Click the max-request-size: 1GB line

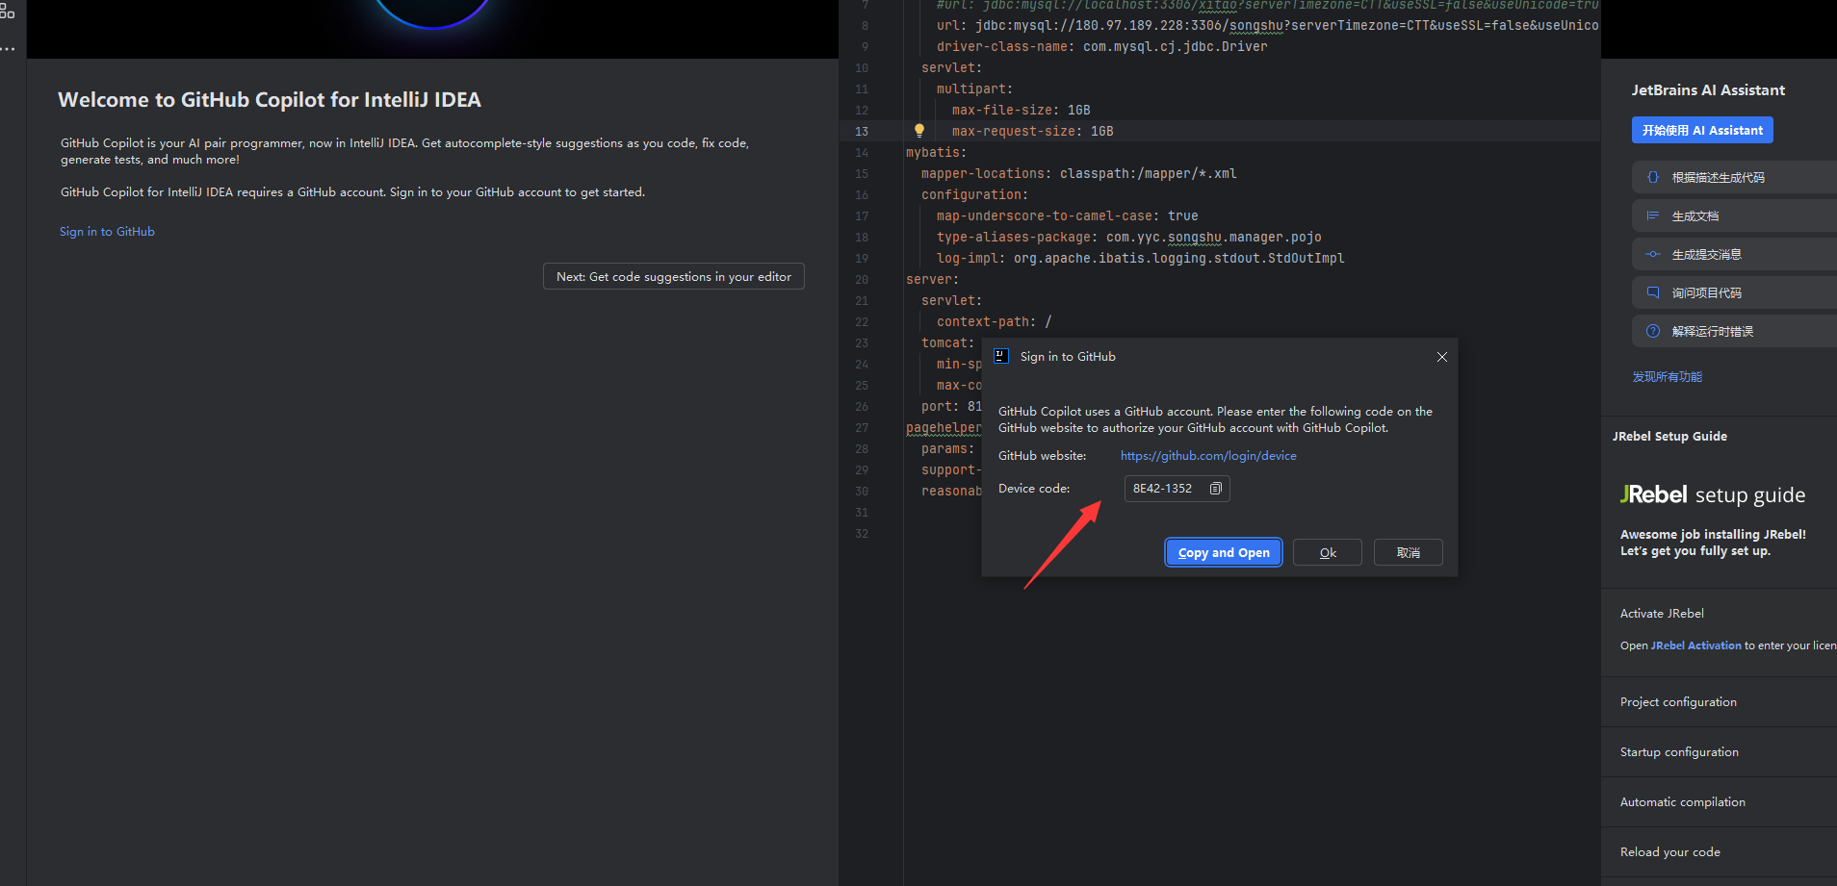pyautogui.click(x=1032, y=132)
